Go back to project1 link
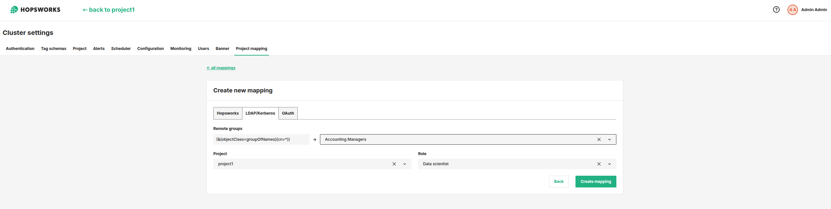831x209 pixels. point(109,10)
